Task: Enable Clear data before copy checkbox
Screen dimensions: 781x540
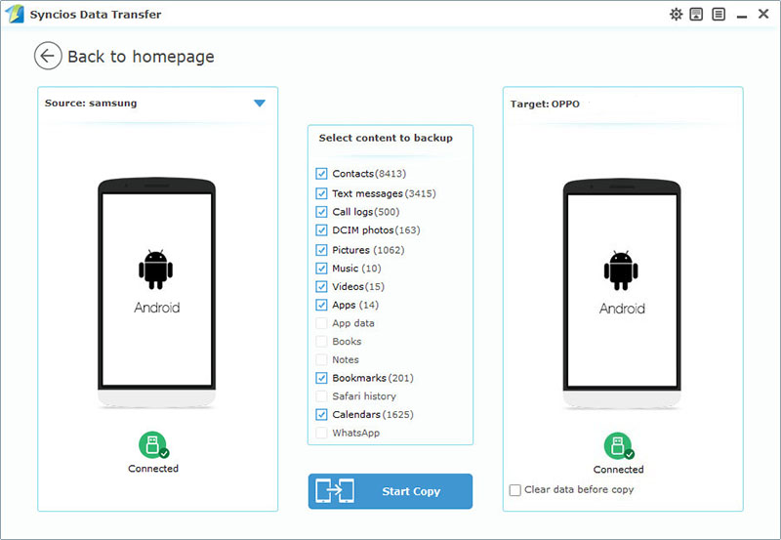Action: (515, 489)
